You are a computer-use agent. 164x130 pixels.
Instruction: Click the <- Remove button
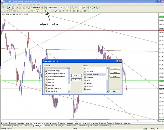[x=76, y=80]
